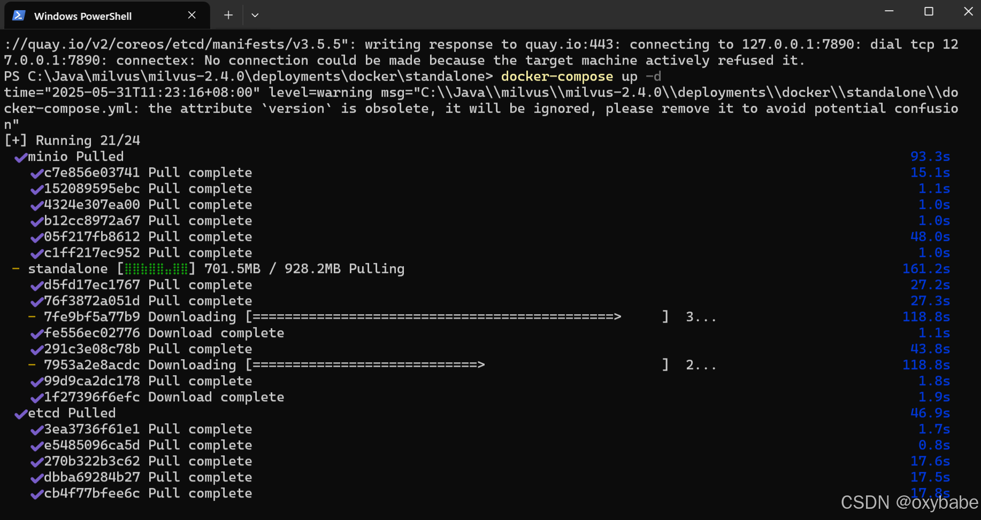Click the checkmark beside cb4f77bfee6c Pull complete

coord(36,494)
